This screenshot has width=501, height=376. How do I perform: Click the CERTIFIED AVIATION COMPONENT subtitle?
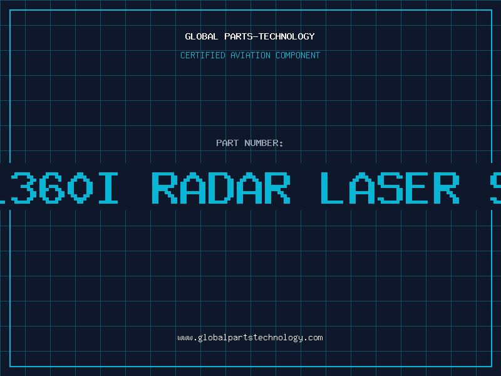pos(250,55)
